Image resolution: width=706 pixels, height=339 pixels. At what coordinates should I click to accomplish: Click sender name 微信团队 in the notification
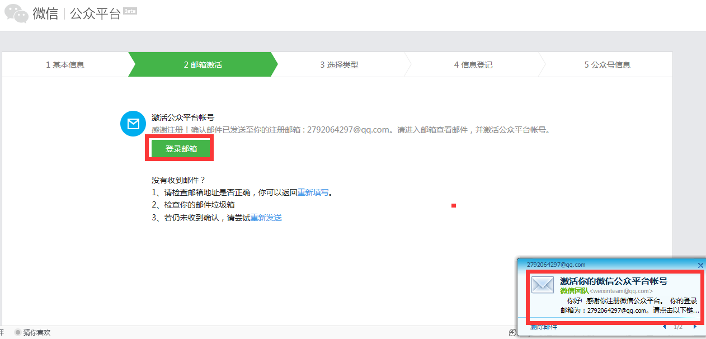(x=574, y=291)
